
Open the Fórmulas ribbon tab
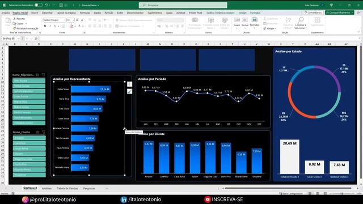(85, 12)
